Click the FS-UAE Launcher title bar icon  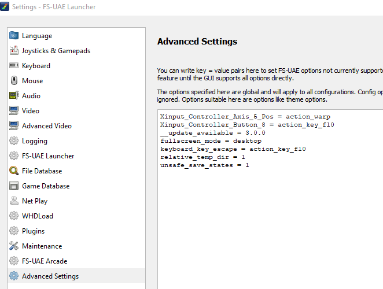point(5,6)
